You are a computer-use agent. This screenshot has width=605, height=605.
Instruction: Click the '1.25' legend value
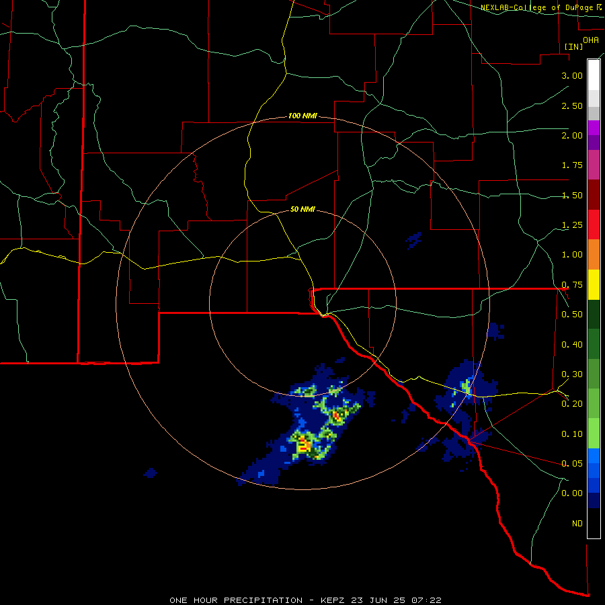[x=572, y=225]
